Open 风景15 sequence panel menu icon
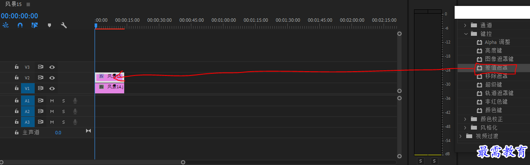 (28, 4)
